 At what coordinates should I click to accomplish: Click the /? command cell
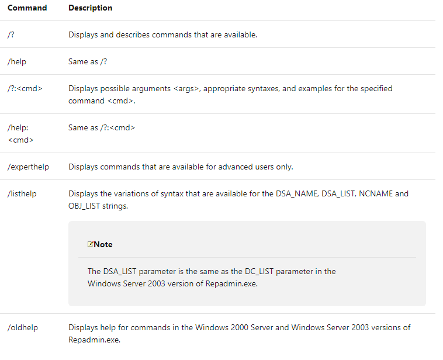(x=11, y=35)
